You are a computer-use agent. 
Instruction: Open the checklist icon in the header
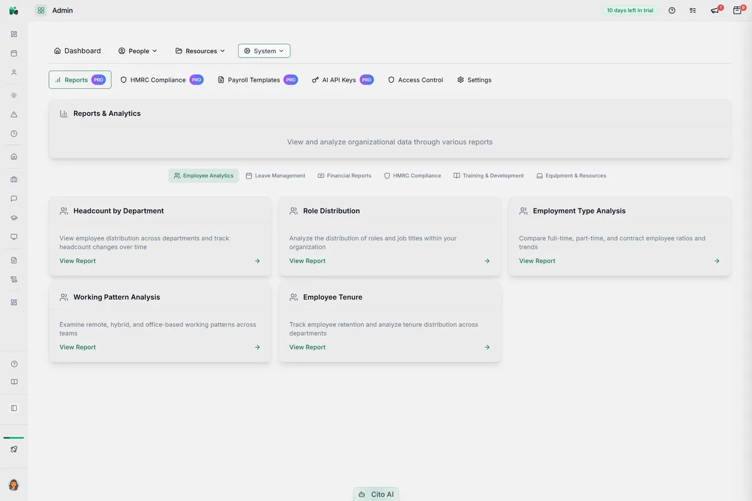point(692,11)
